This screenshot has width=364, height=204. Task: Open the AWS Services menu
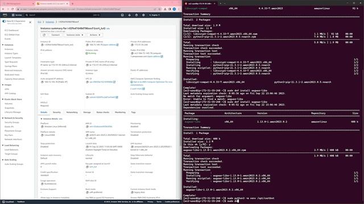coord(16,15)
